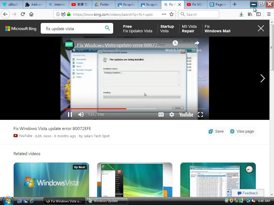Click the Share arrow on the video

click(196, 43)
